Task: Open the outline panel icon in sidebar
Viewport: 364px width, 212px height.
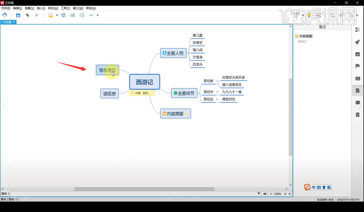Action: tap(357, 30)
